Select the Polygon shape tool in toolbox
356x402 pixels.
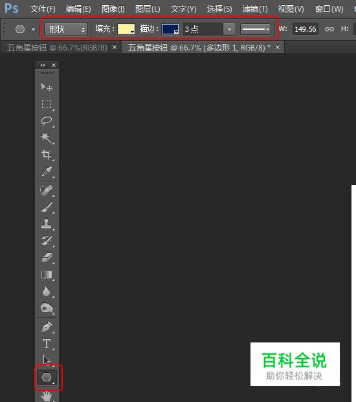coord(47,377)
